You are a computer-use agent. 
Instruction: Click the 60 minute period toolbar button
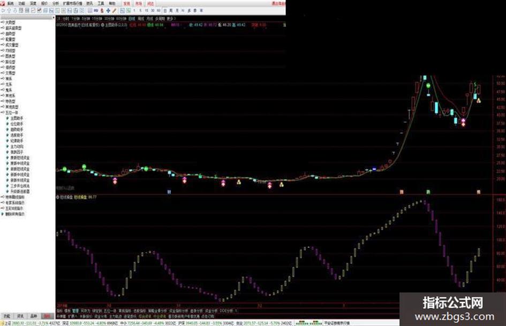pyautogui.click(x=158, y=11)
